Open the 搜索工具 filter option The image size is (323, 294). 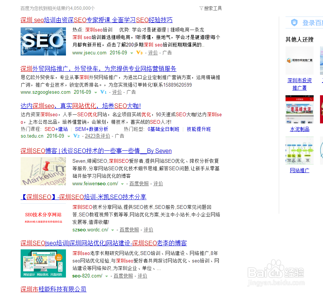211,8
